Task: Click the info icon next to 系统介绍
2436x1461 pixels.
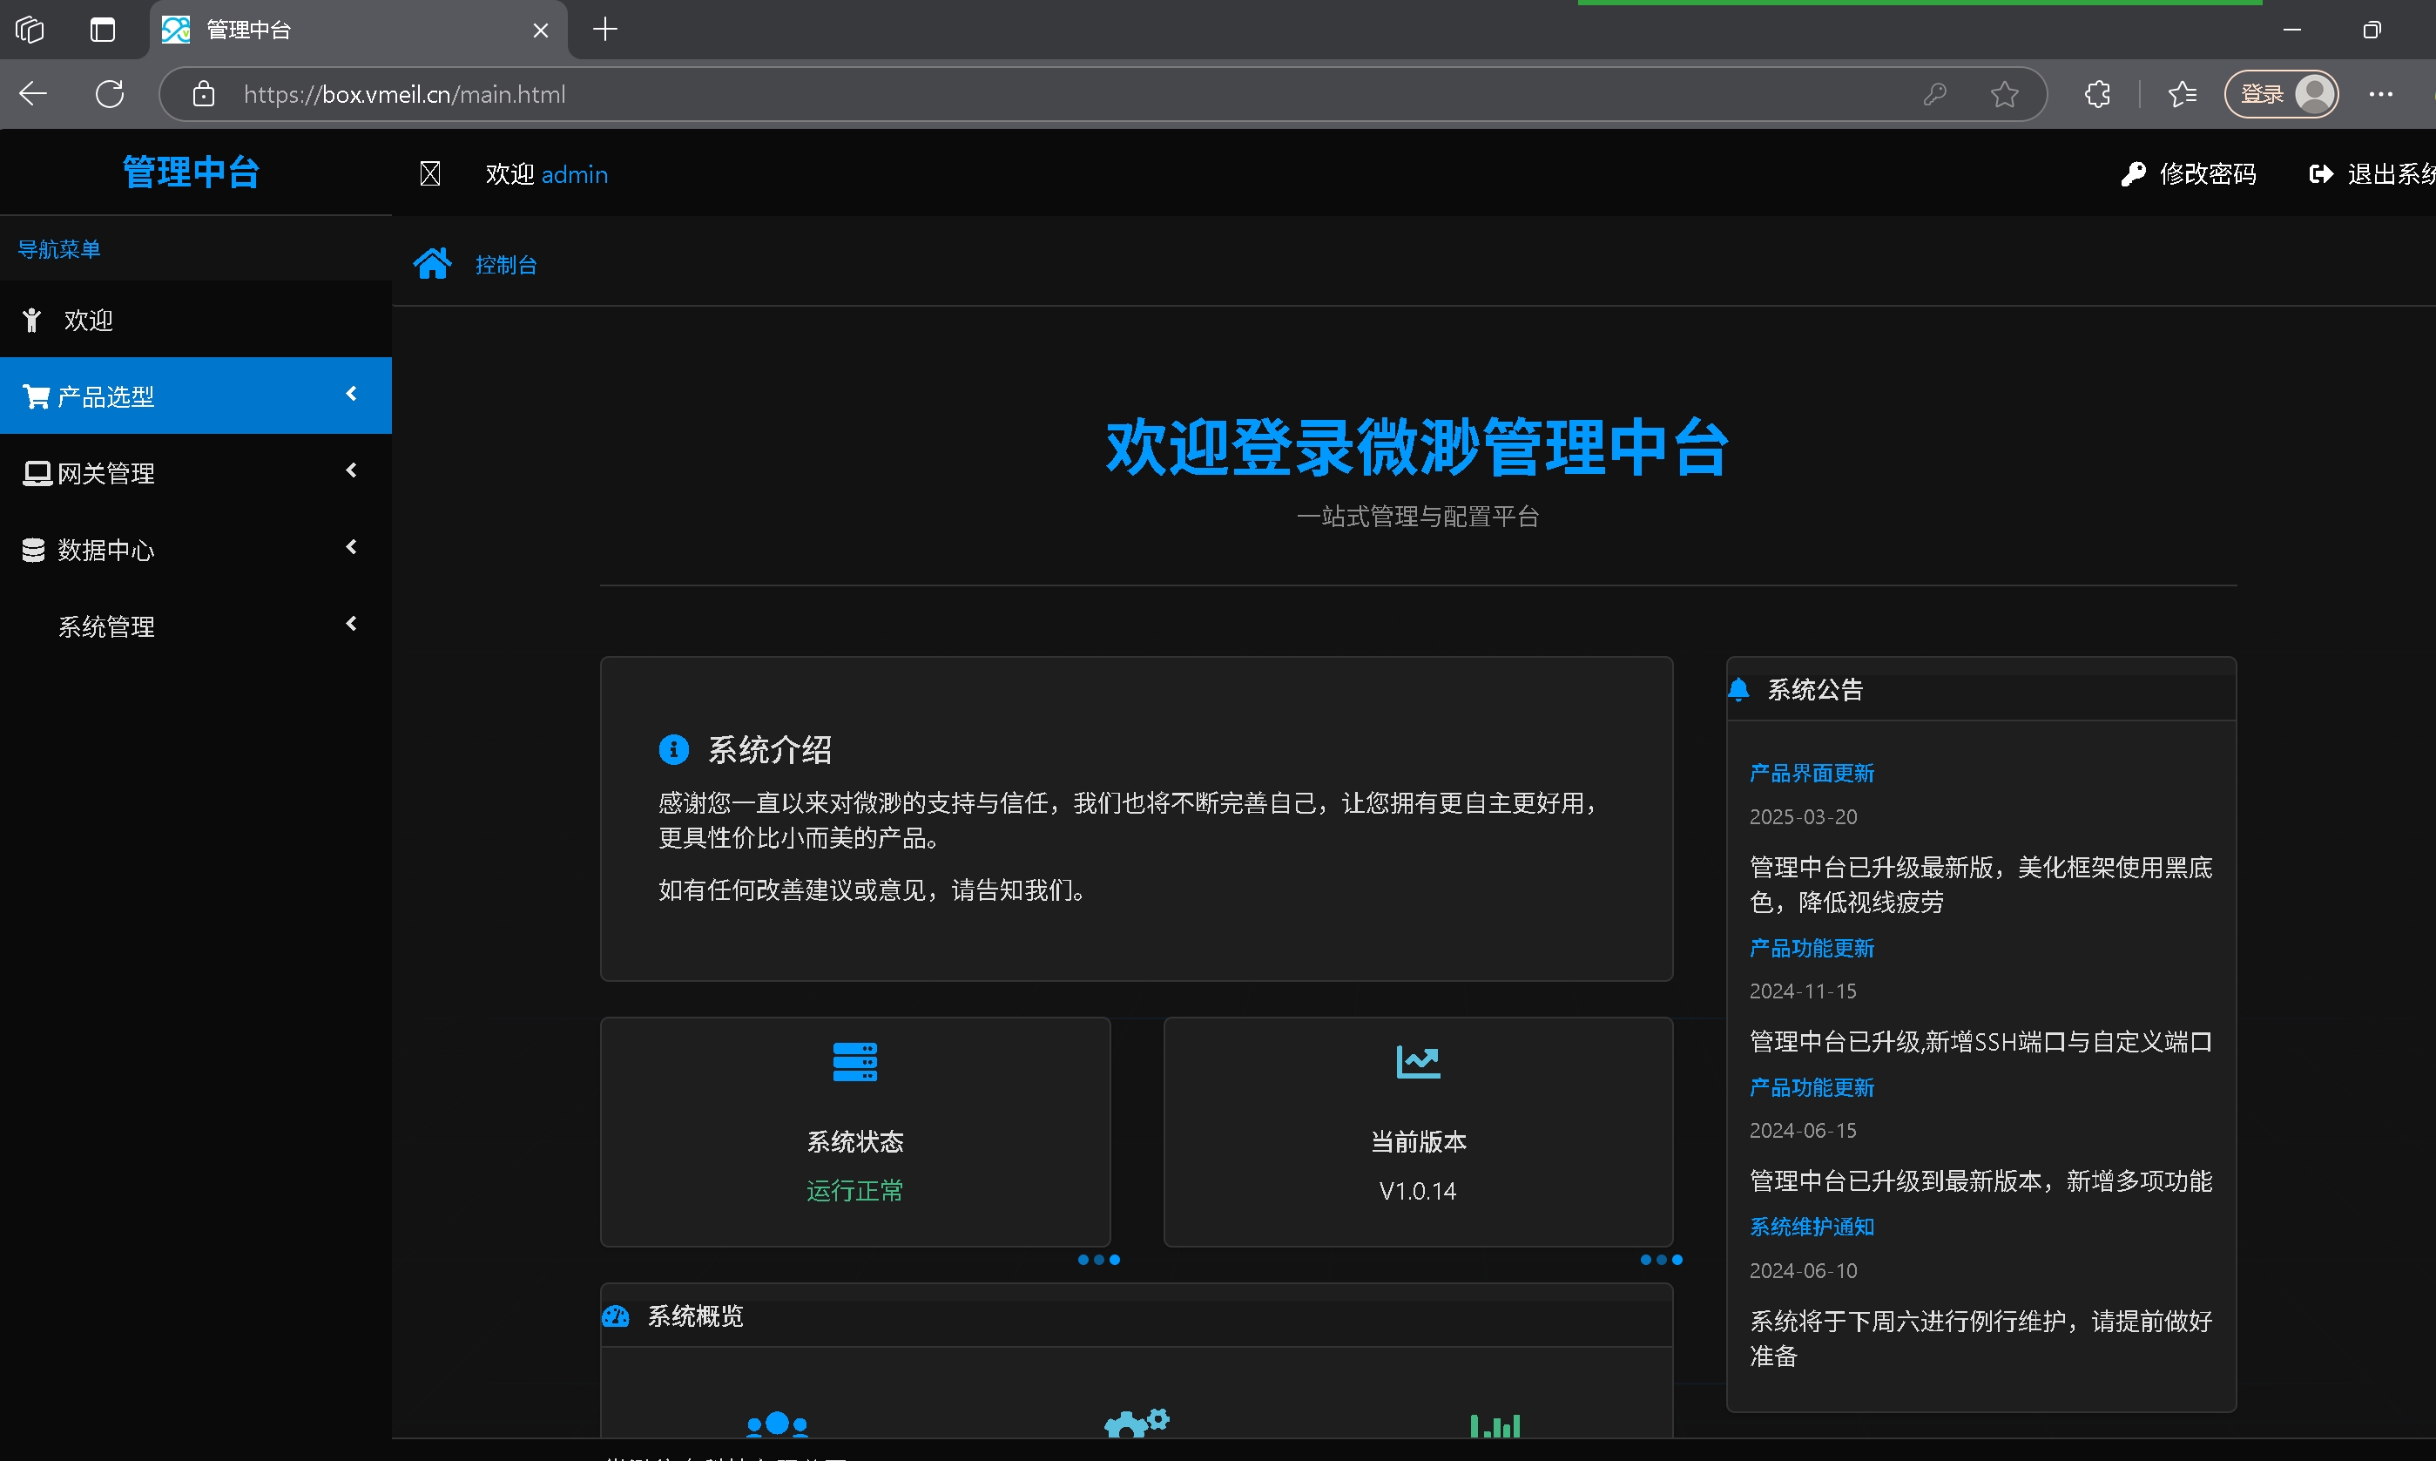Action: pyautogui.click(x=673, y=749)
